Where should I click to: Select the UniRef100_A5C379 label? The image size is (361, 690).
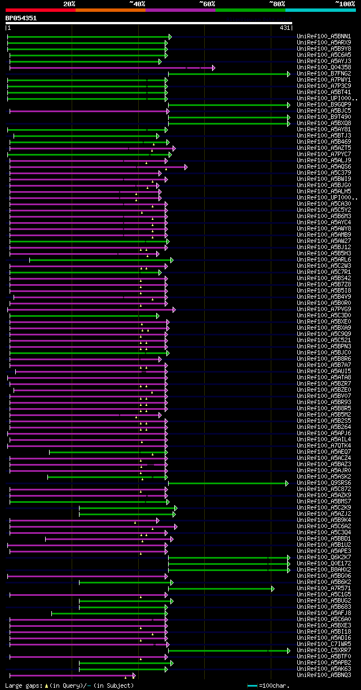point(324,173)
